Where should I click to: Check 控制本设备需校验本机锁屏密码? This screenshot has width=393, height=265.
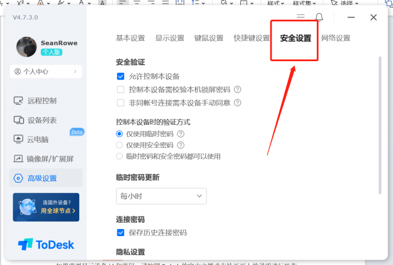click(121, 89)
